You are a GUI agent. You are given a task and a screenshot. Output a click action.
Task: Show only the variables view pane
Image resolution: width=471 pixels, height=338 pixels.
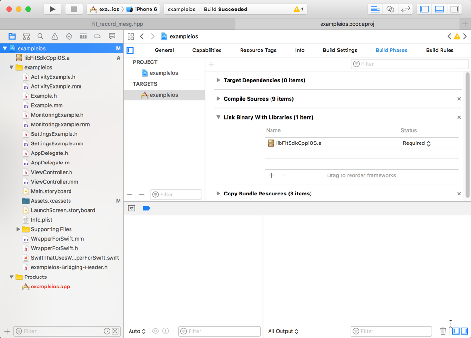pyautogui.click(x=456, y=331)
